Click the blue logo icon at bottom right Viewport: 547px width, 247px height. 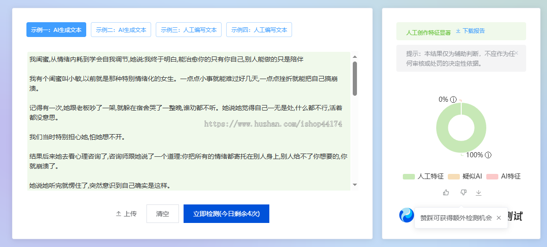point(407,215)
